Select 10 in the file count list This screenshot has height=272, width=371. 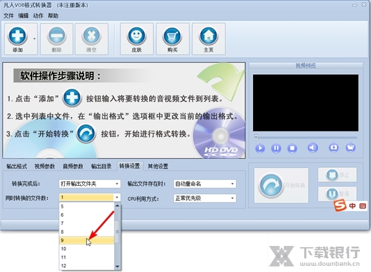(x=87, y=248)
